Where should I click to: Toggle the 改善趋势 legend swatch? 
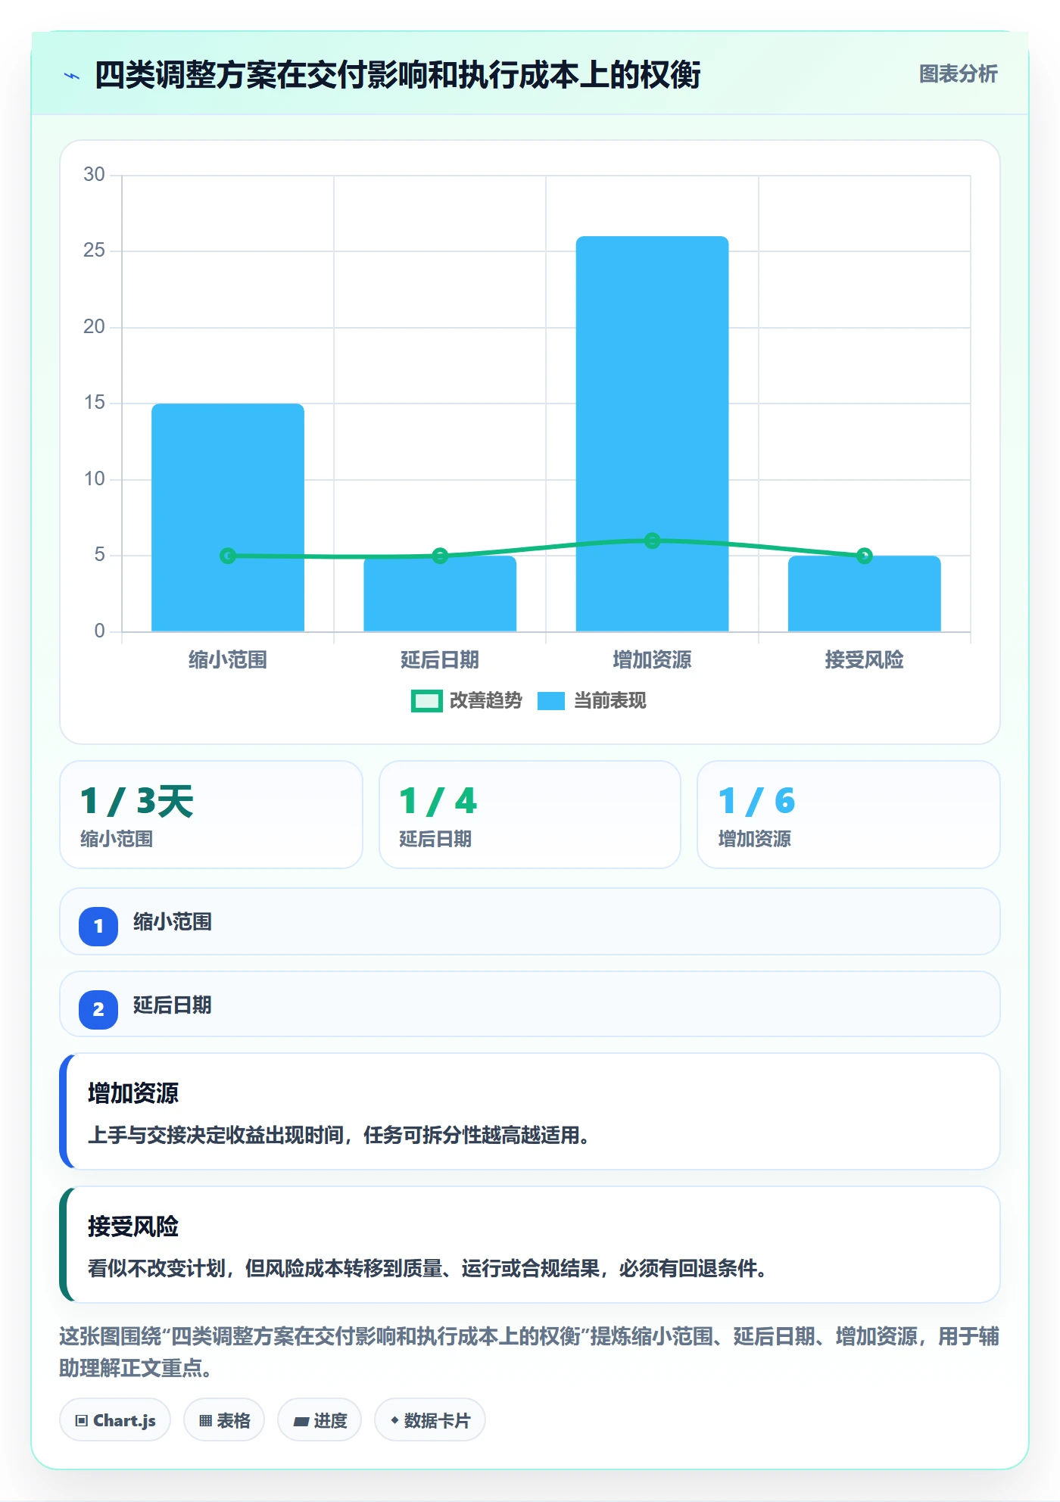point(426,701)
